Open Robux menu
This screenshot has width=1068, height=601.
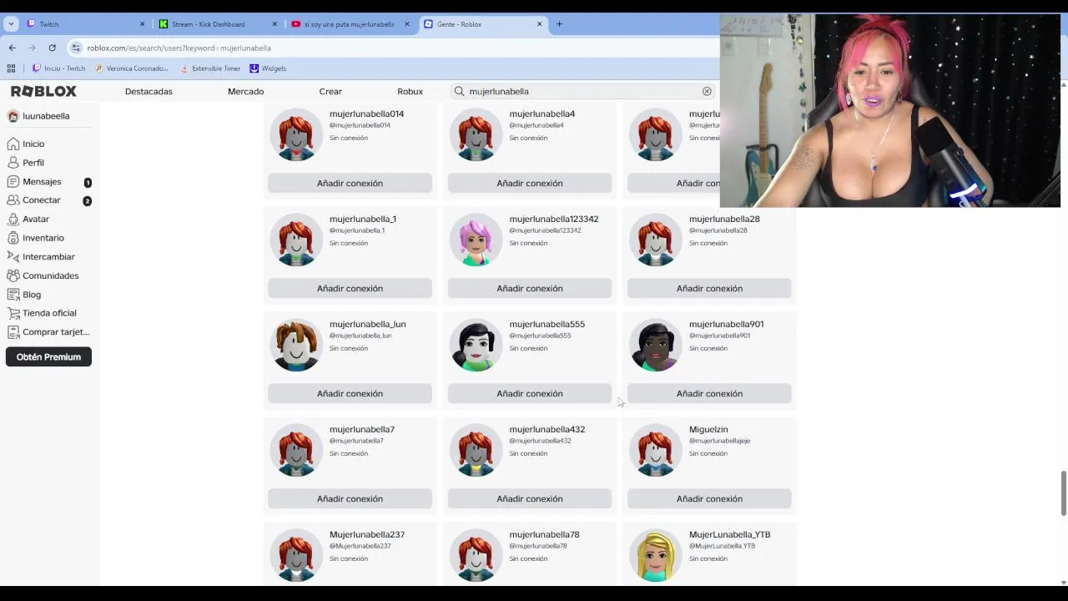[x=410, y=91]
